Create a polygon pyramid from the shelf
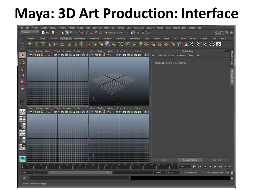 pos(69,44)
